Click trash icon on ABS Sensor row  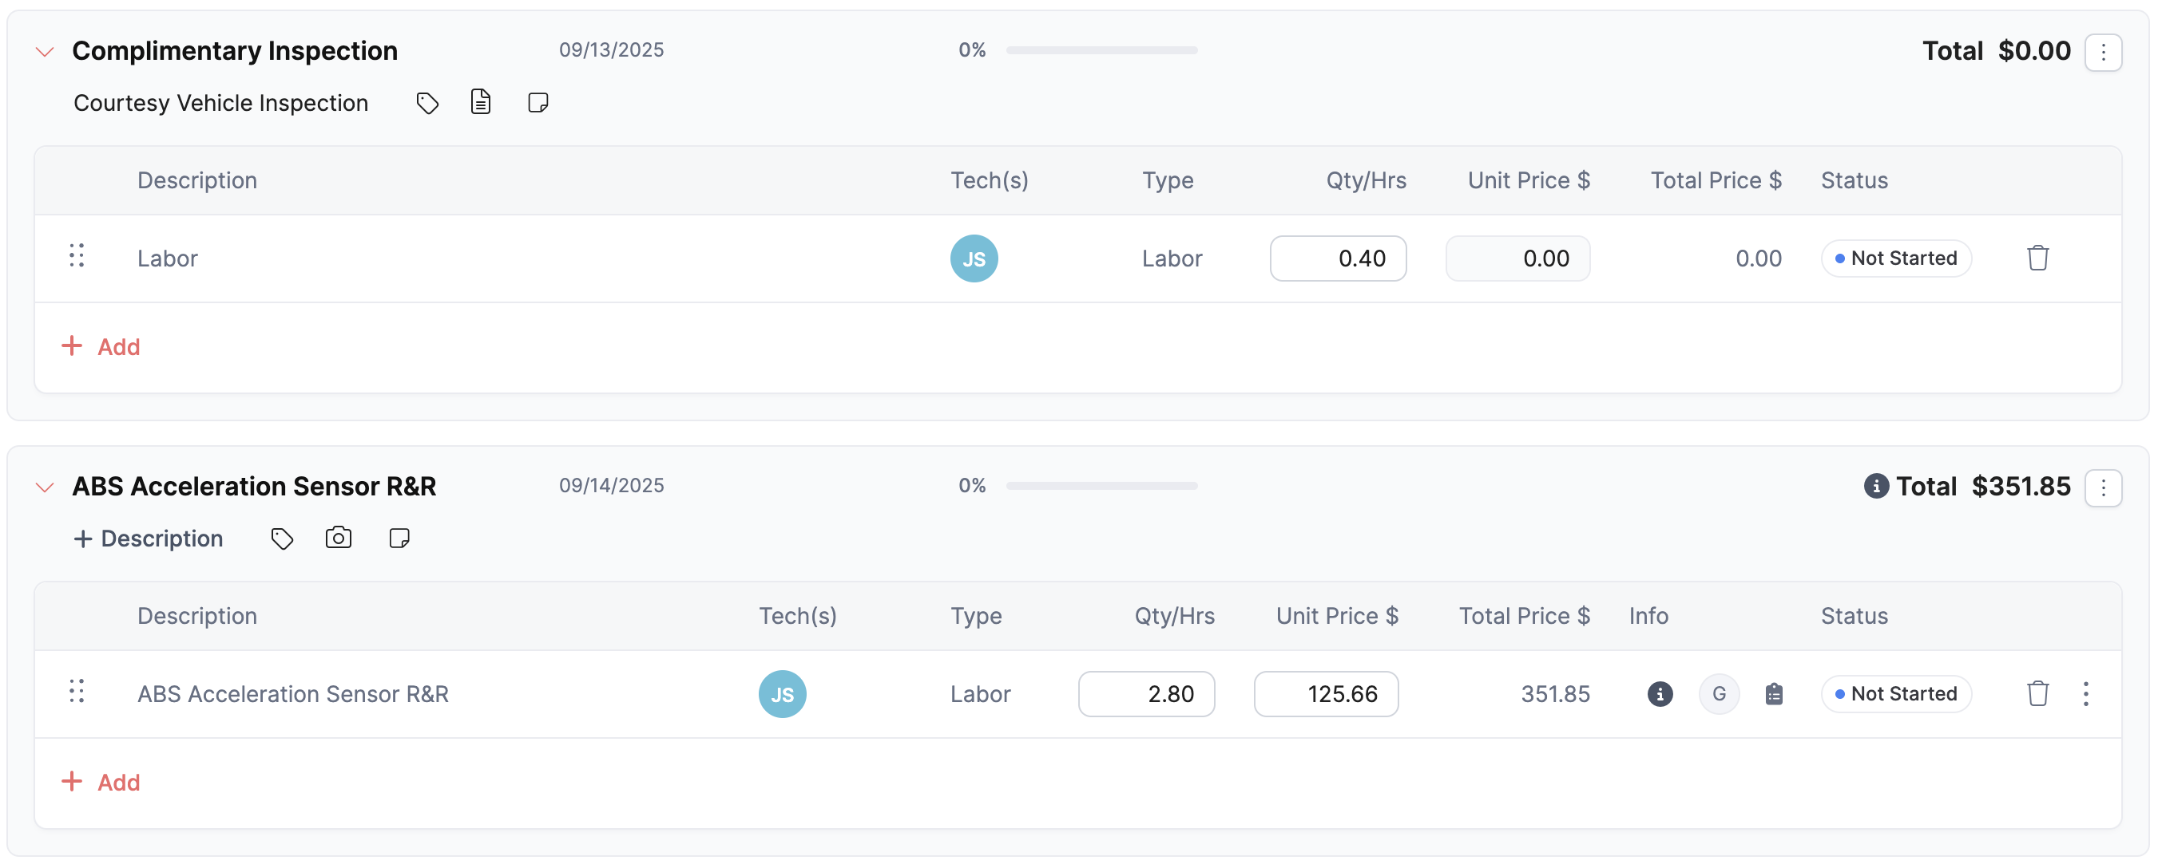coord(2037,695)
